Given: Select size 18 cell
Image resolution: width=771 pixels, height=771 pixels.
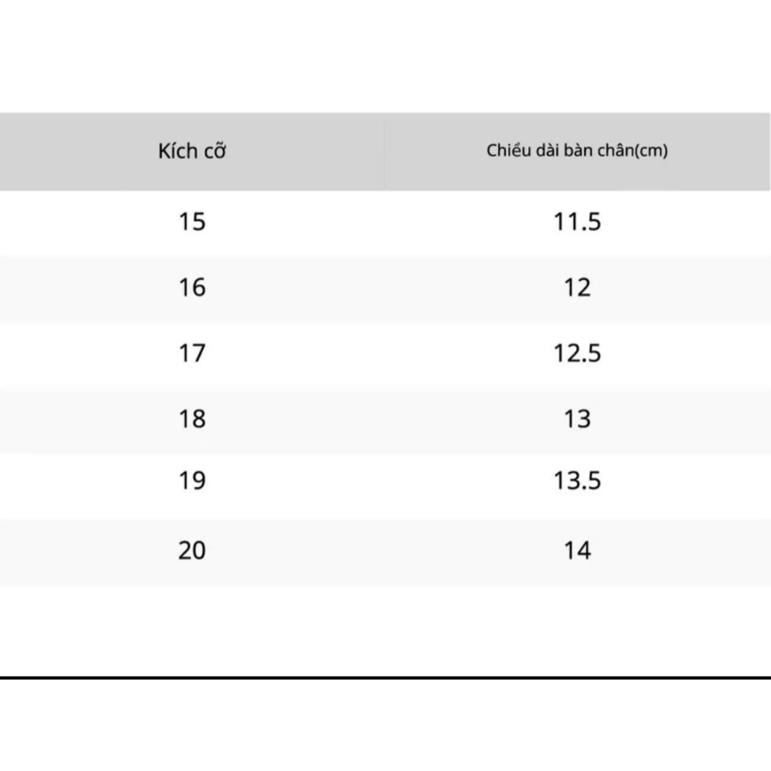Looking at the screenshot, I should click(x=192, y=419).
